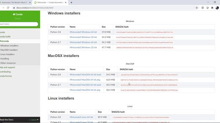Select the 62.0 MiB size cell
Screen dimensions: 220x123
pyautogui.click(x=110, y=80)
